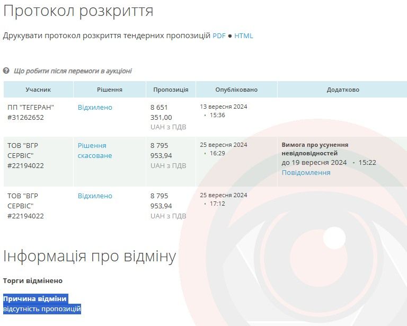This screenshot has width=407, height=326.
Task: Select participant 'ПП "ТЕГЕРАН" #31262652'
Action: 31,112
